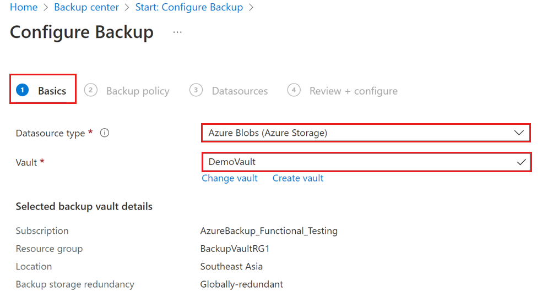This screenshot has height=297, width=553.
Task: Click the Datasource type info icon
Action: 105,133
